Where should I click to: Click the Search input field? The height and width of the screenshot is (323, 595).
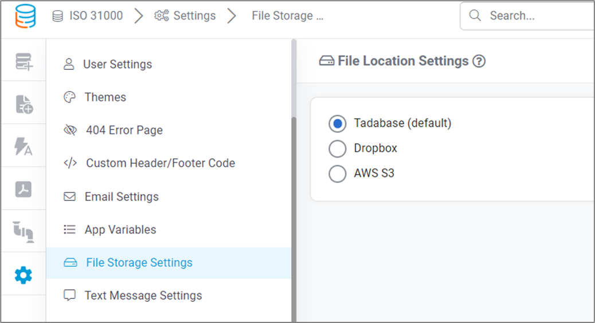click(x=527, y=15)
